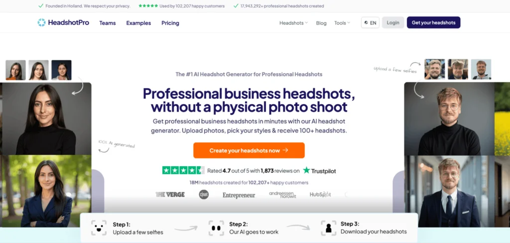The height and width of the screenshot is (243, 510).
Task: Click the Step 3 person icon
Action: click(329, 228)
